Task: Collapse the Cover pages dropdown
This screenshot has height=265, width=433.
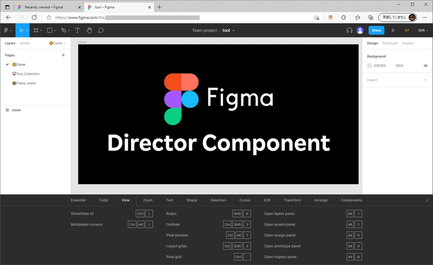Action: (x=57, y=43)
